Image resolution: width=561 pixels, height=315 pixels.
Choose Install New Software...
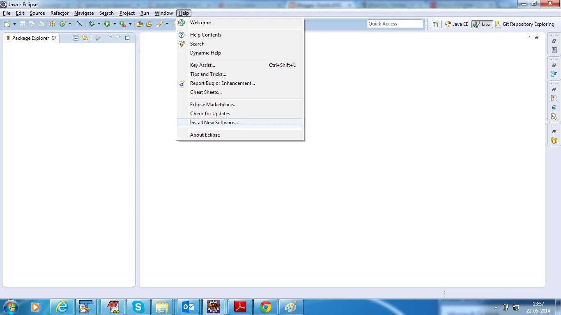[240, 123]
